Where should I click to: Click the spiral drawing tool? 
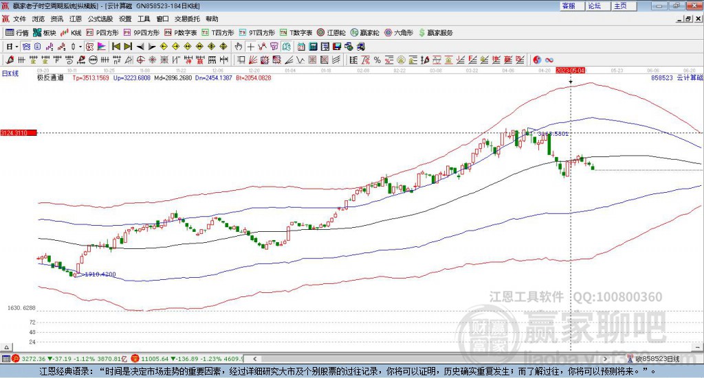[x=69, y=60]
